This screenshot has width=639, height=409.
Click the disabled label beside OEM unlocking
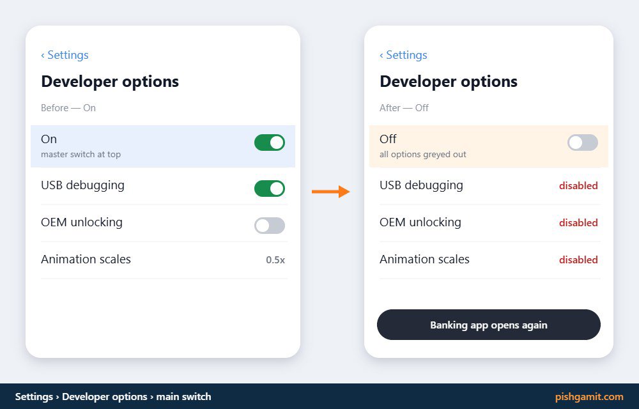578,223
